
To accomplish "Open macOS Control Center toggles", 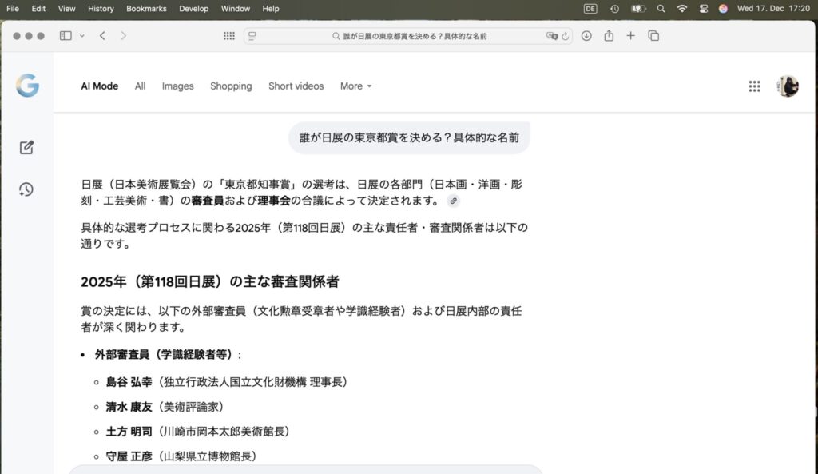I will tap(703, 9).
